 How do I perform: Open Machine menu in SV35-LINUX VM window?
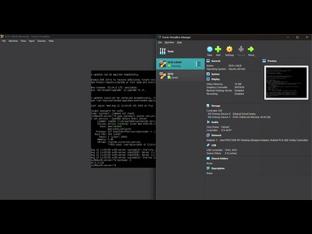(13, 41)
